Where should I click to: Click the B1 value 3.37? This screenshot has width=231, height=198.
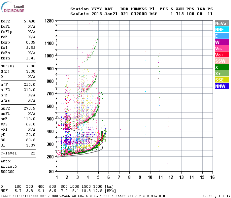coord(31,146)
